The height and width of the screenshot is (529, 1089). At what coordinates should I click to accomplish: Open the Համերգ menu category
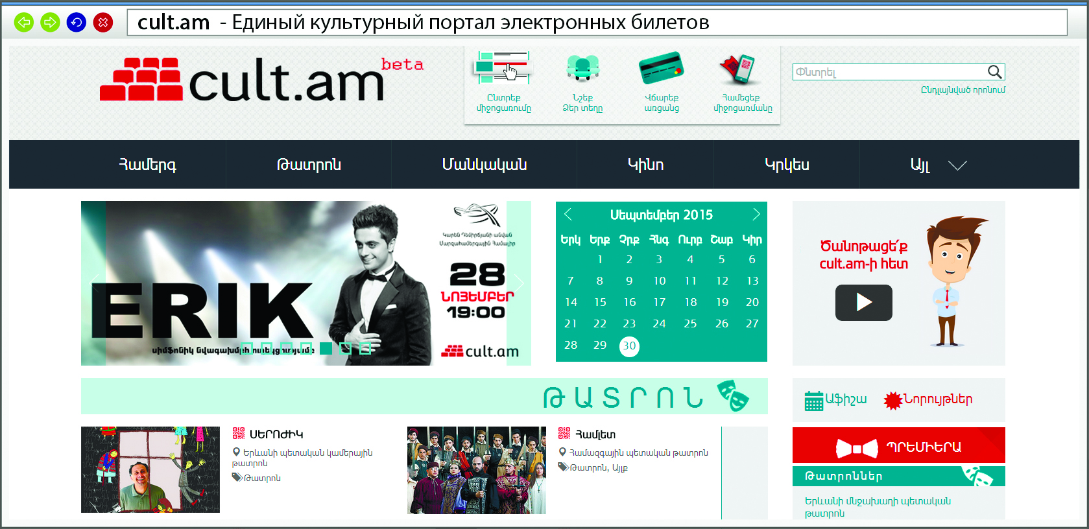pos(147,165)
